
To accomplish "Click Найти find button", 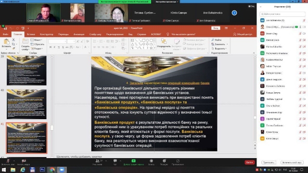I will click(217, 40).
